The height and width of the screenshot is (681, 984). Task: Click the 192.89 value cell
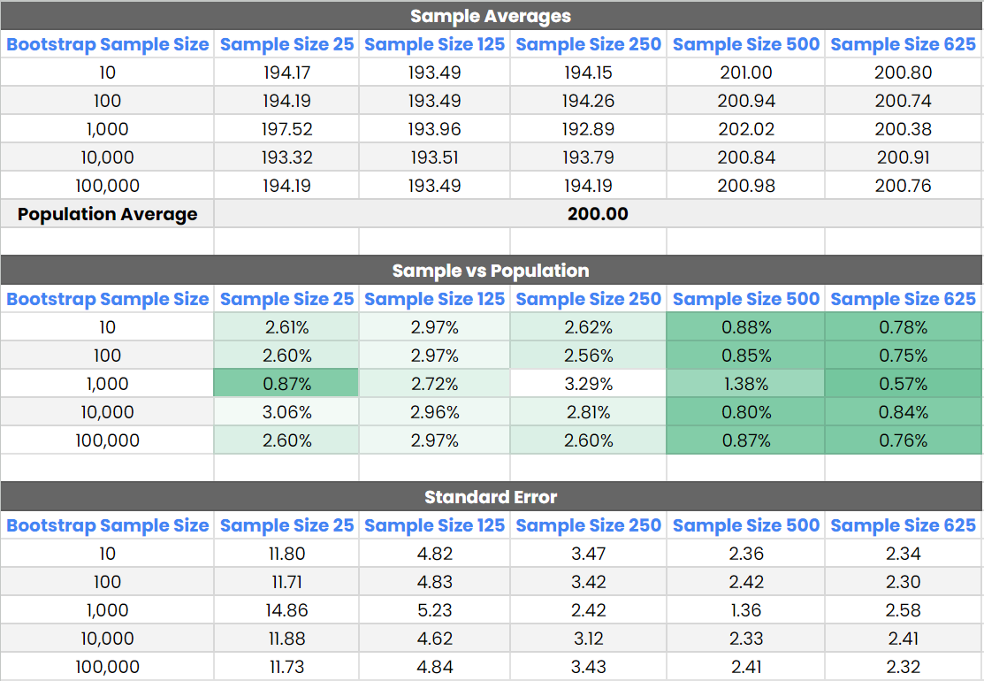point(588,129)
